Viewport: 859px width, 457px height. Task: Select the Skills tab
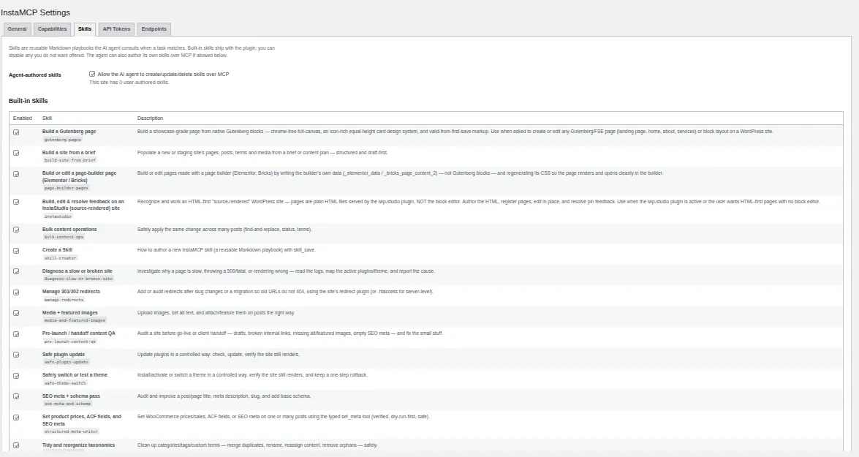click(85, 29)
